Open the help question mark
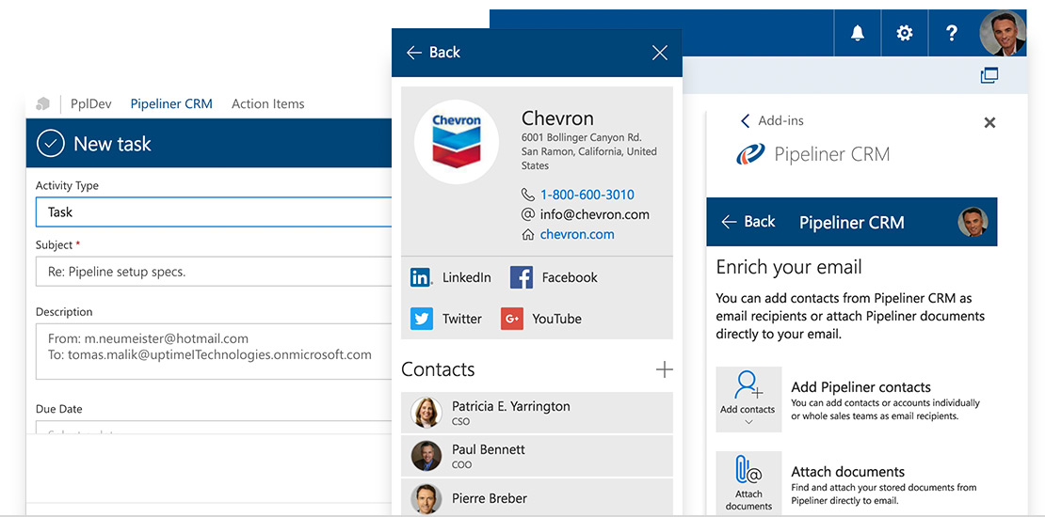 click(x=952, y=33)
